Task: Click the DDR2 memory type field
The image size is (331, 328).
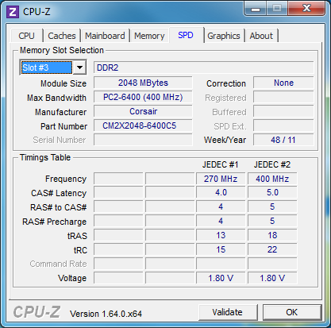Action: pyautogui.click(x=203, y=68)
